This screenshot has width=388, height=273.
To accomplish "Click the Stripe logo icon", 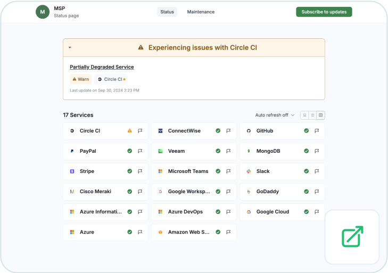I will 72,171.
